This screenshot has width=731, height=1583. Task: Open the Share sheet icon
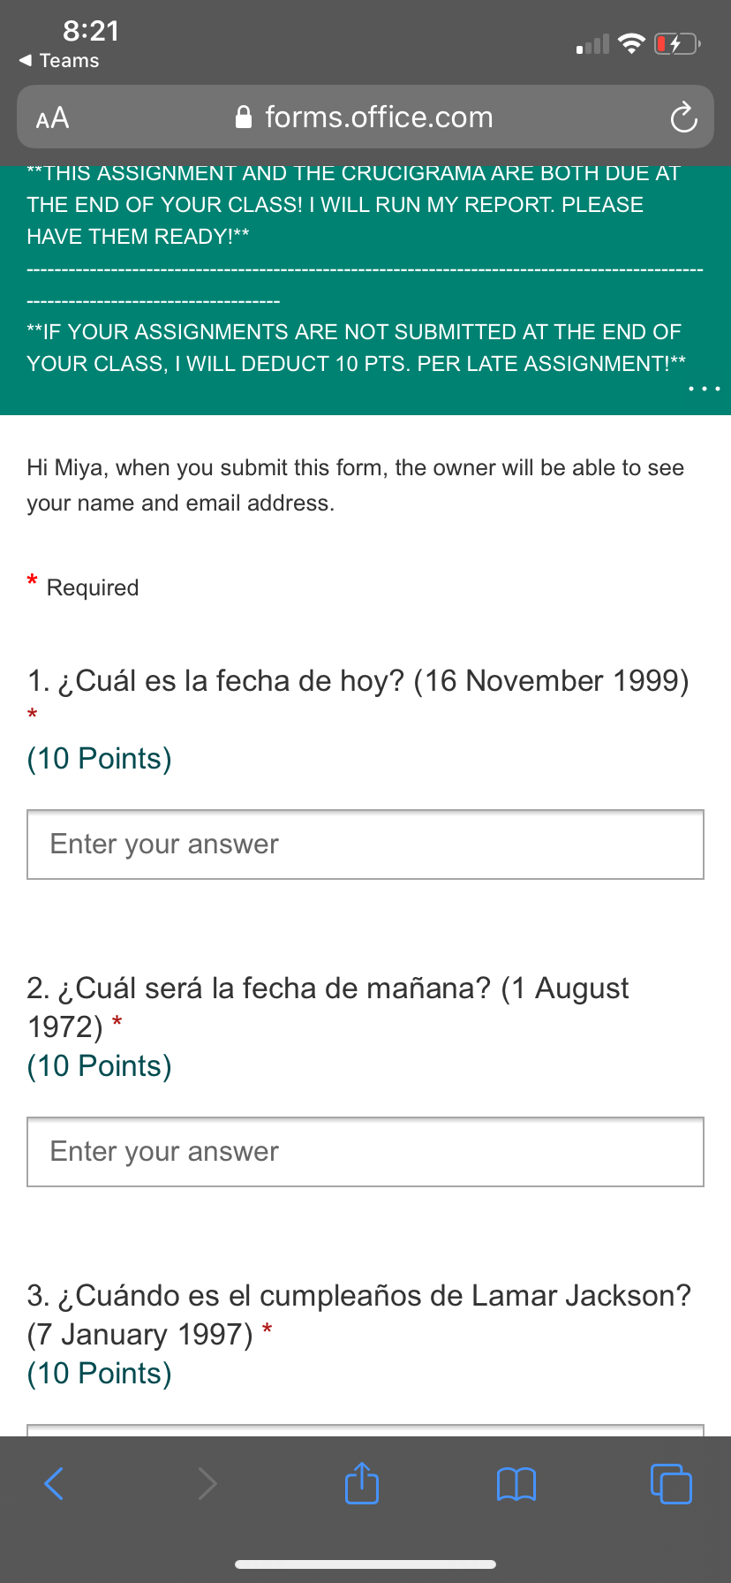click(x=362, y=1482)
